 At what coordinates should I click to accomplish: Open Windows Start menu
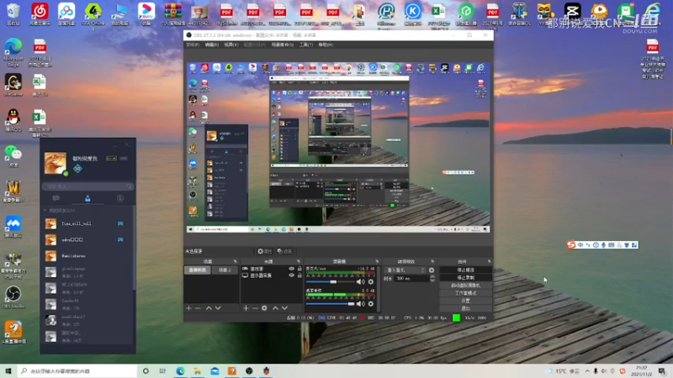pyautogui.click(x=8, y=371)
